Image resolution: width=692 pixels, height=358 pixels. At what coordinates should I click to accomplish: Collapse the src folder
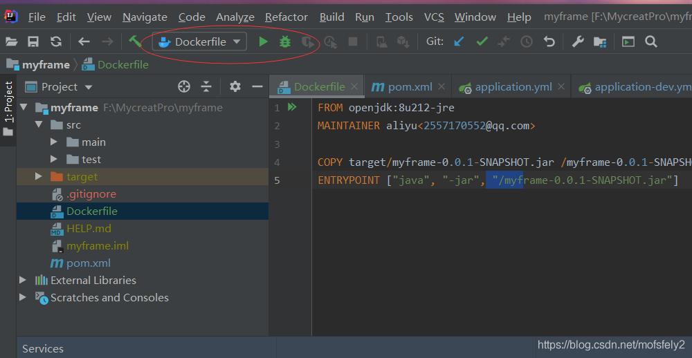(x=39, y=125)
